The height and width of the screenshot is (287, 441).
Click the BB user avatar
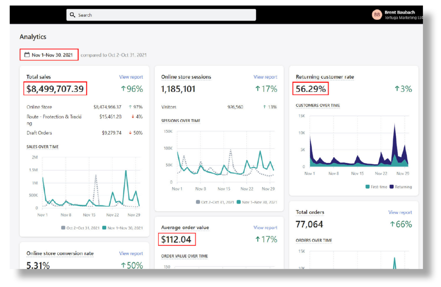coord(377,15)
